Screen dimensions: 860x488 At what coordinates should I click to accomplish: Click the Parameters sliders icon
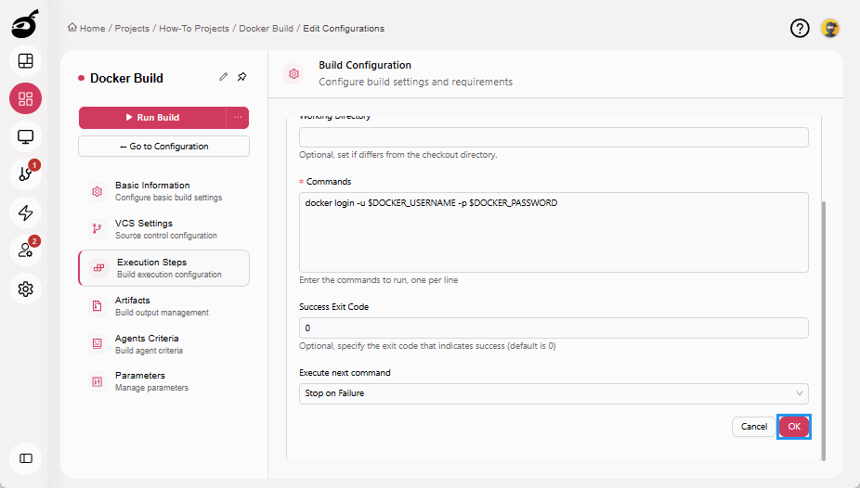tap(98, 381)
